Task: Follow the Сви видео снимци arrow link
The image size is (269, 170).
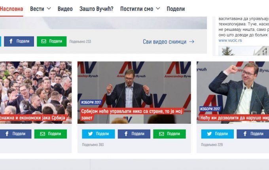Action: (169, 42)
